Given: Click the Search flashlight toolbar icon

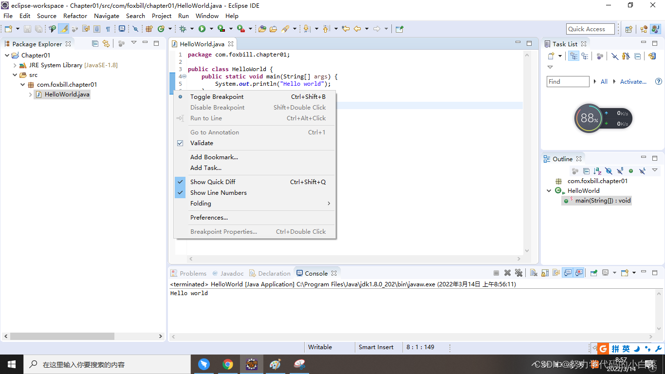Looking at the screenshot, I should tap(285, 29).
